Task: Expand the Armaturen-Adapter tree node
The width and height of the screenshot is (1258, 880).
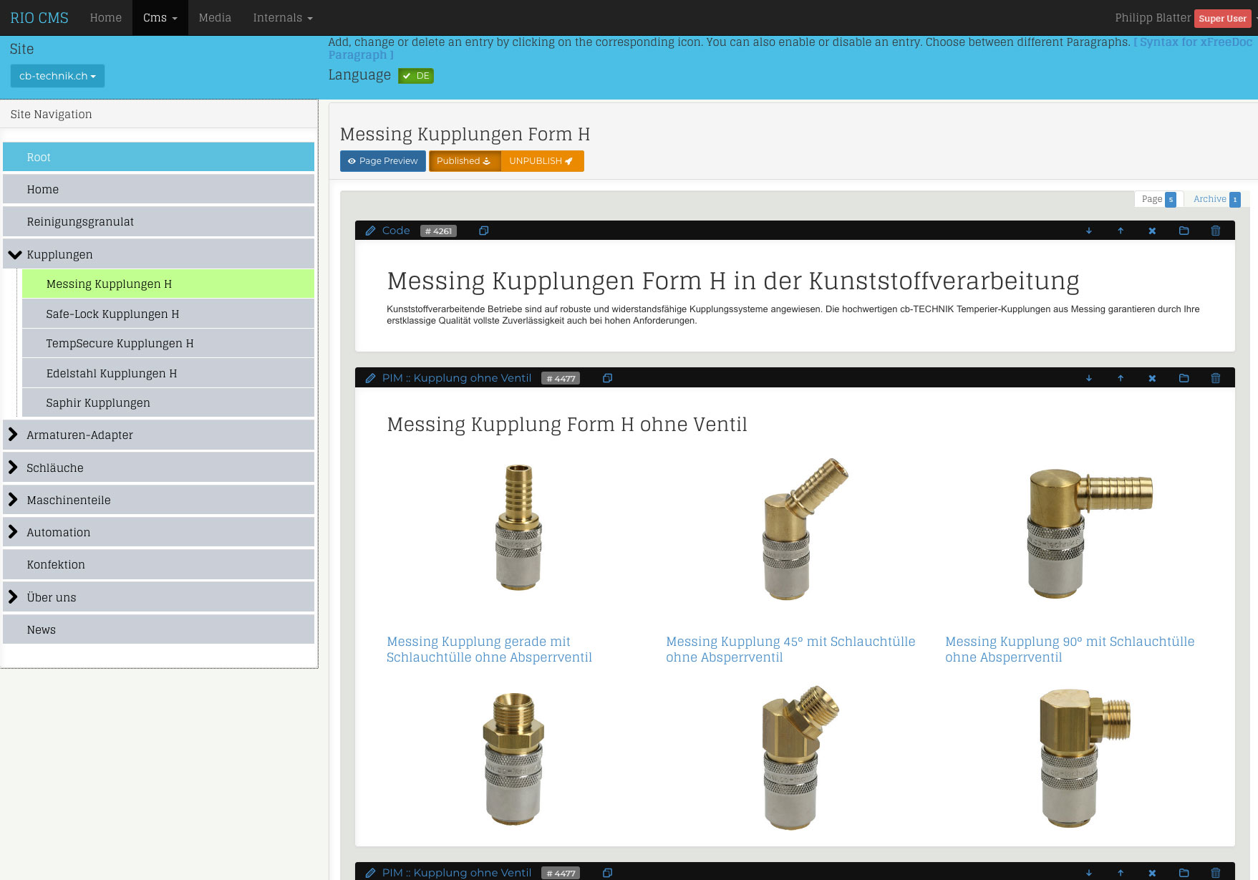Action: pyautogui.click(x=13, y=435)
